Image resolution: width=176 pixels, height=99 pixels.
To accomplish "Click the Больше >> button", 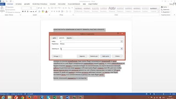I will pos(57,56).
